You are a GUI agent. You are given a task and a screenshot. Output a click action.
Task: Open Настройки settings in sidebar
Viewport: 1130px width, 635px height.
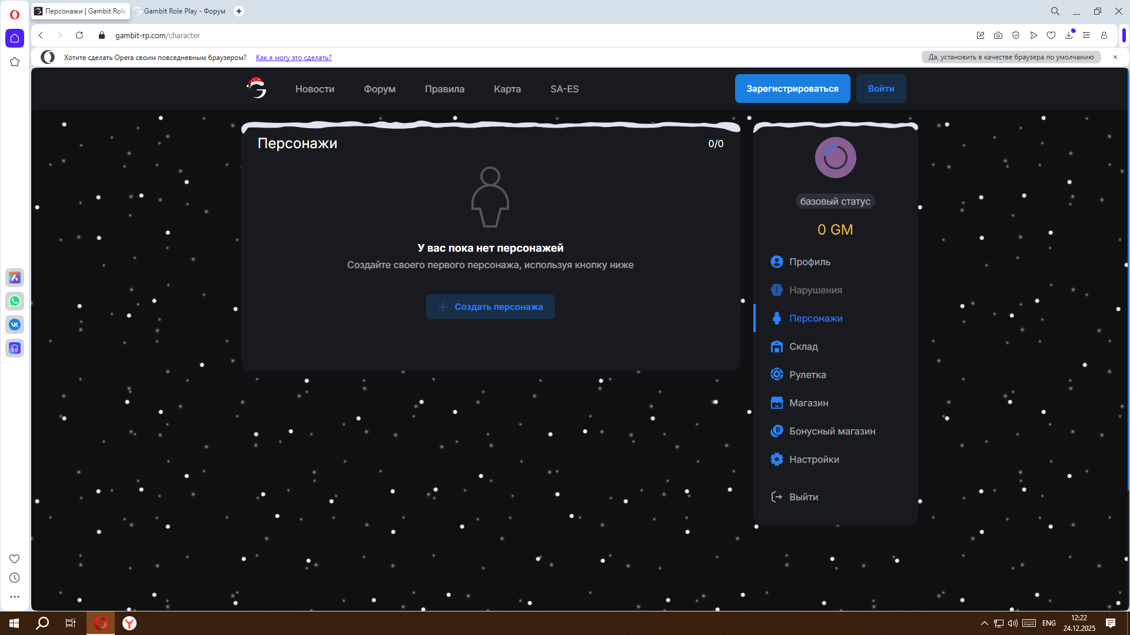point(813,459)
